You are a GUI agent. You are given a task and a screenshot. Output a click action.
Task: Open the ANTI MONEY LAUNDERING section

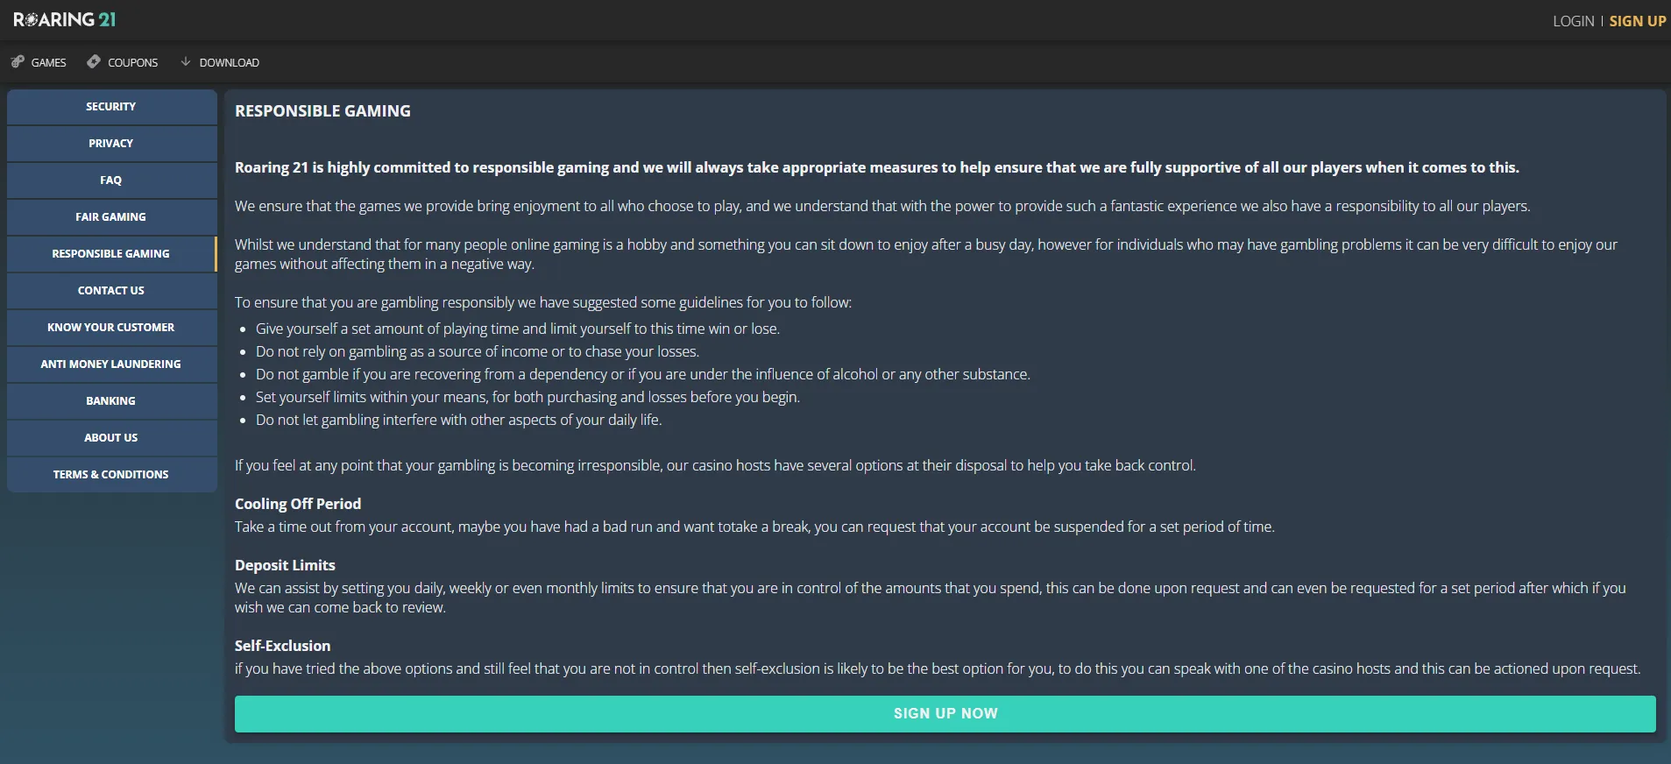click(x=110, y=364)
